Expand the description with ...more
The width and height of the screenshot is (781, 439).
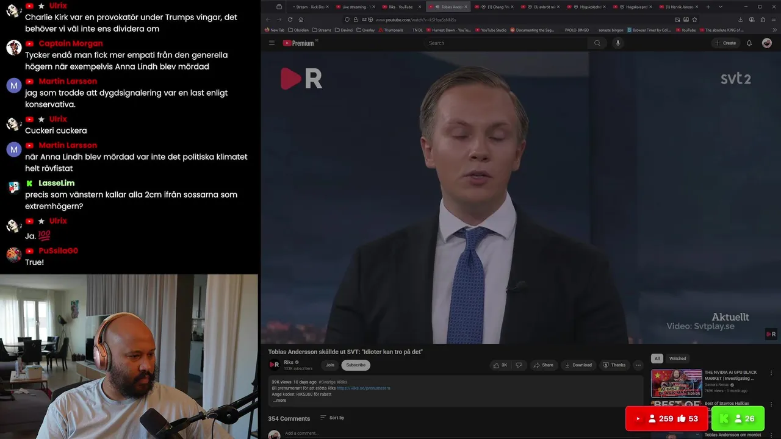(x=279, y=401)
